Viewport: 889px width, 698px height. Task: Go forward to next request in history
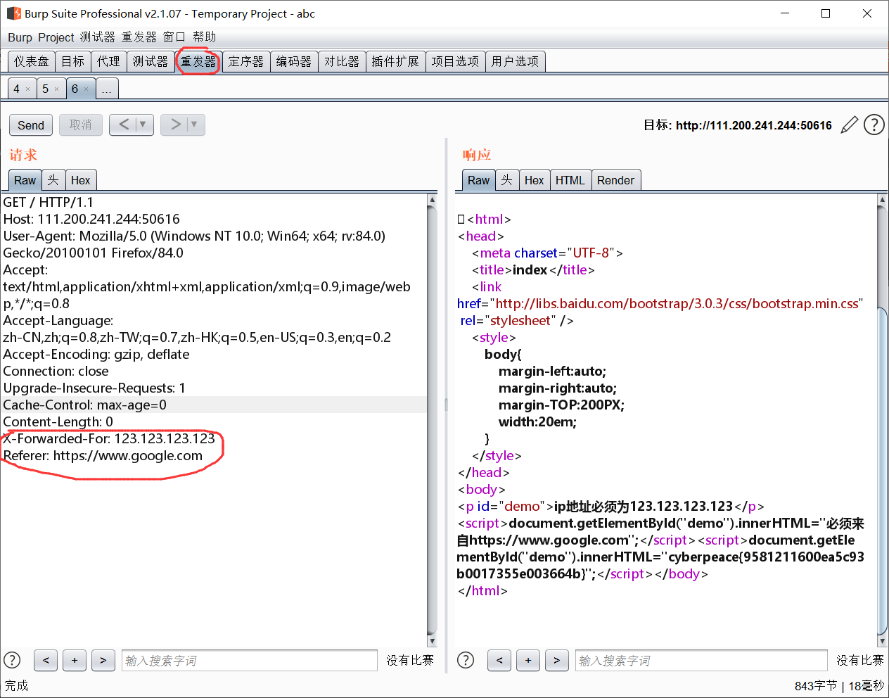pos(175,125)
